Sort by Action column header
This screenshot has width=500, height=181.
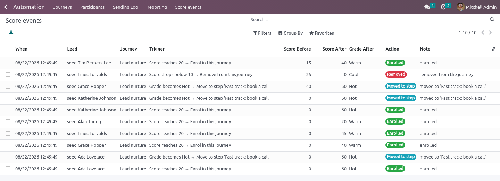(x=392, y=49)
